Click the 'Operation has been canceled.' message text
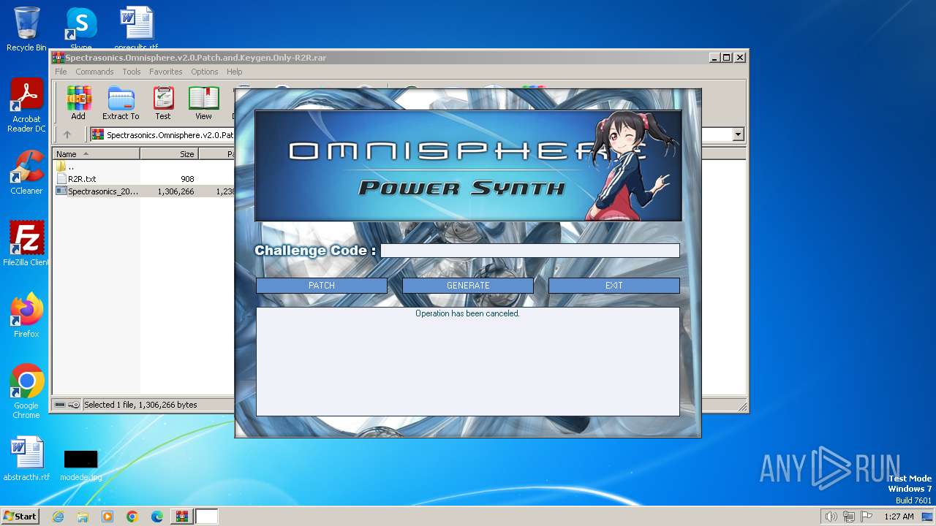936x526 pixels. click(x=467, y=313)
